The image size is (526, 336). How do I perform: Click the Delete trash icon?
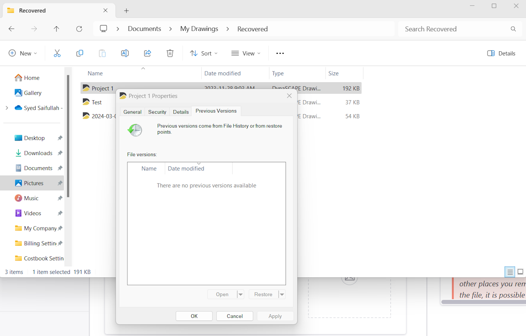click(170, 53)
